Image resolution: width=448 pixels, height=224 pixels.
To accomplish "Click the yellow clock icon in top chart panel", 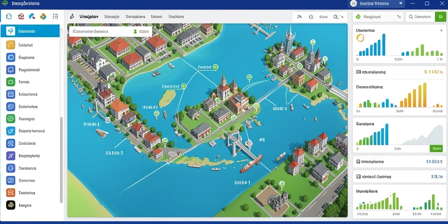I will pos(360,38).
